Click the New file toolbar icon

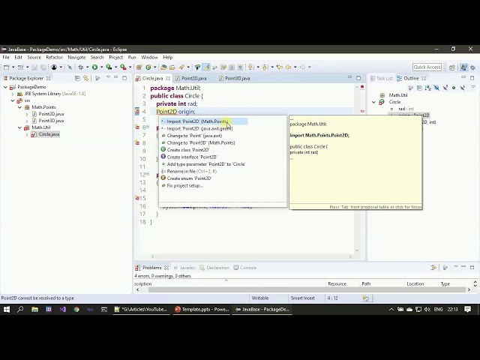[6, 67]
